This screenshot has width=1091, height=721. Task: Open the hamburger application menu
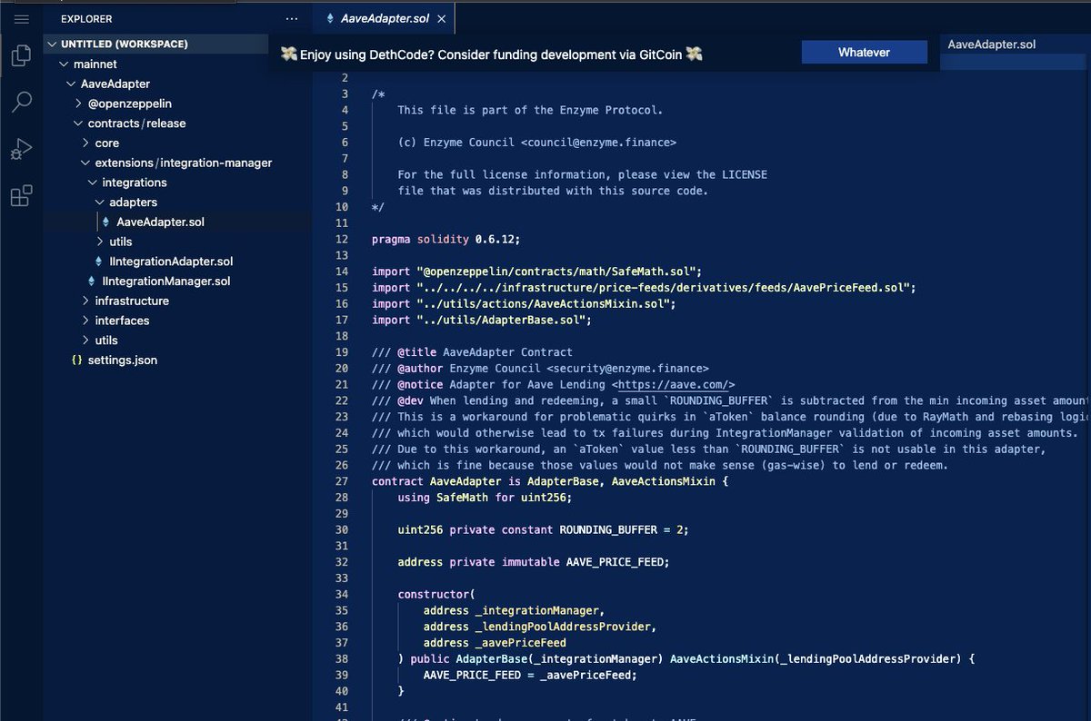(x=22, y=18)
